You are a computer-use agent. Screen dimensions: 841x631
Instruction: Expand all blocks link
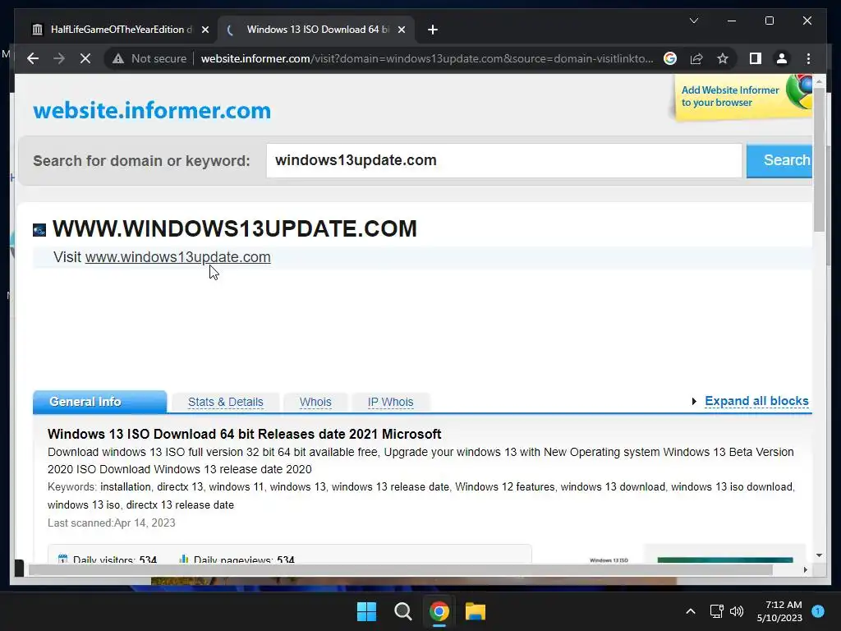756,401
